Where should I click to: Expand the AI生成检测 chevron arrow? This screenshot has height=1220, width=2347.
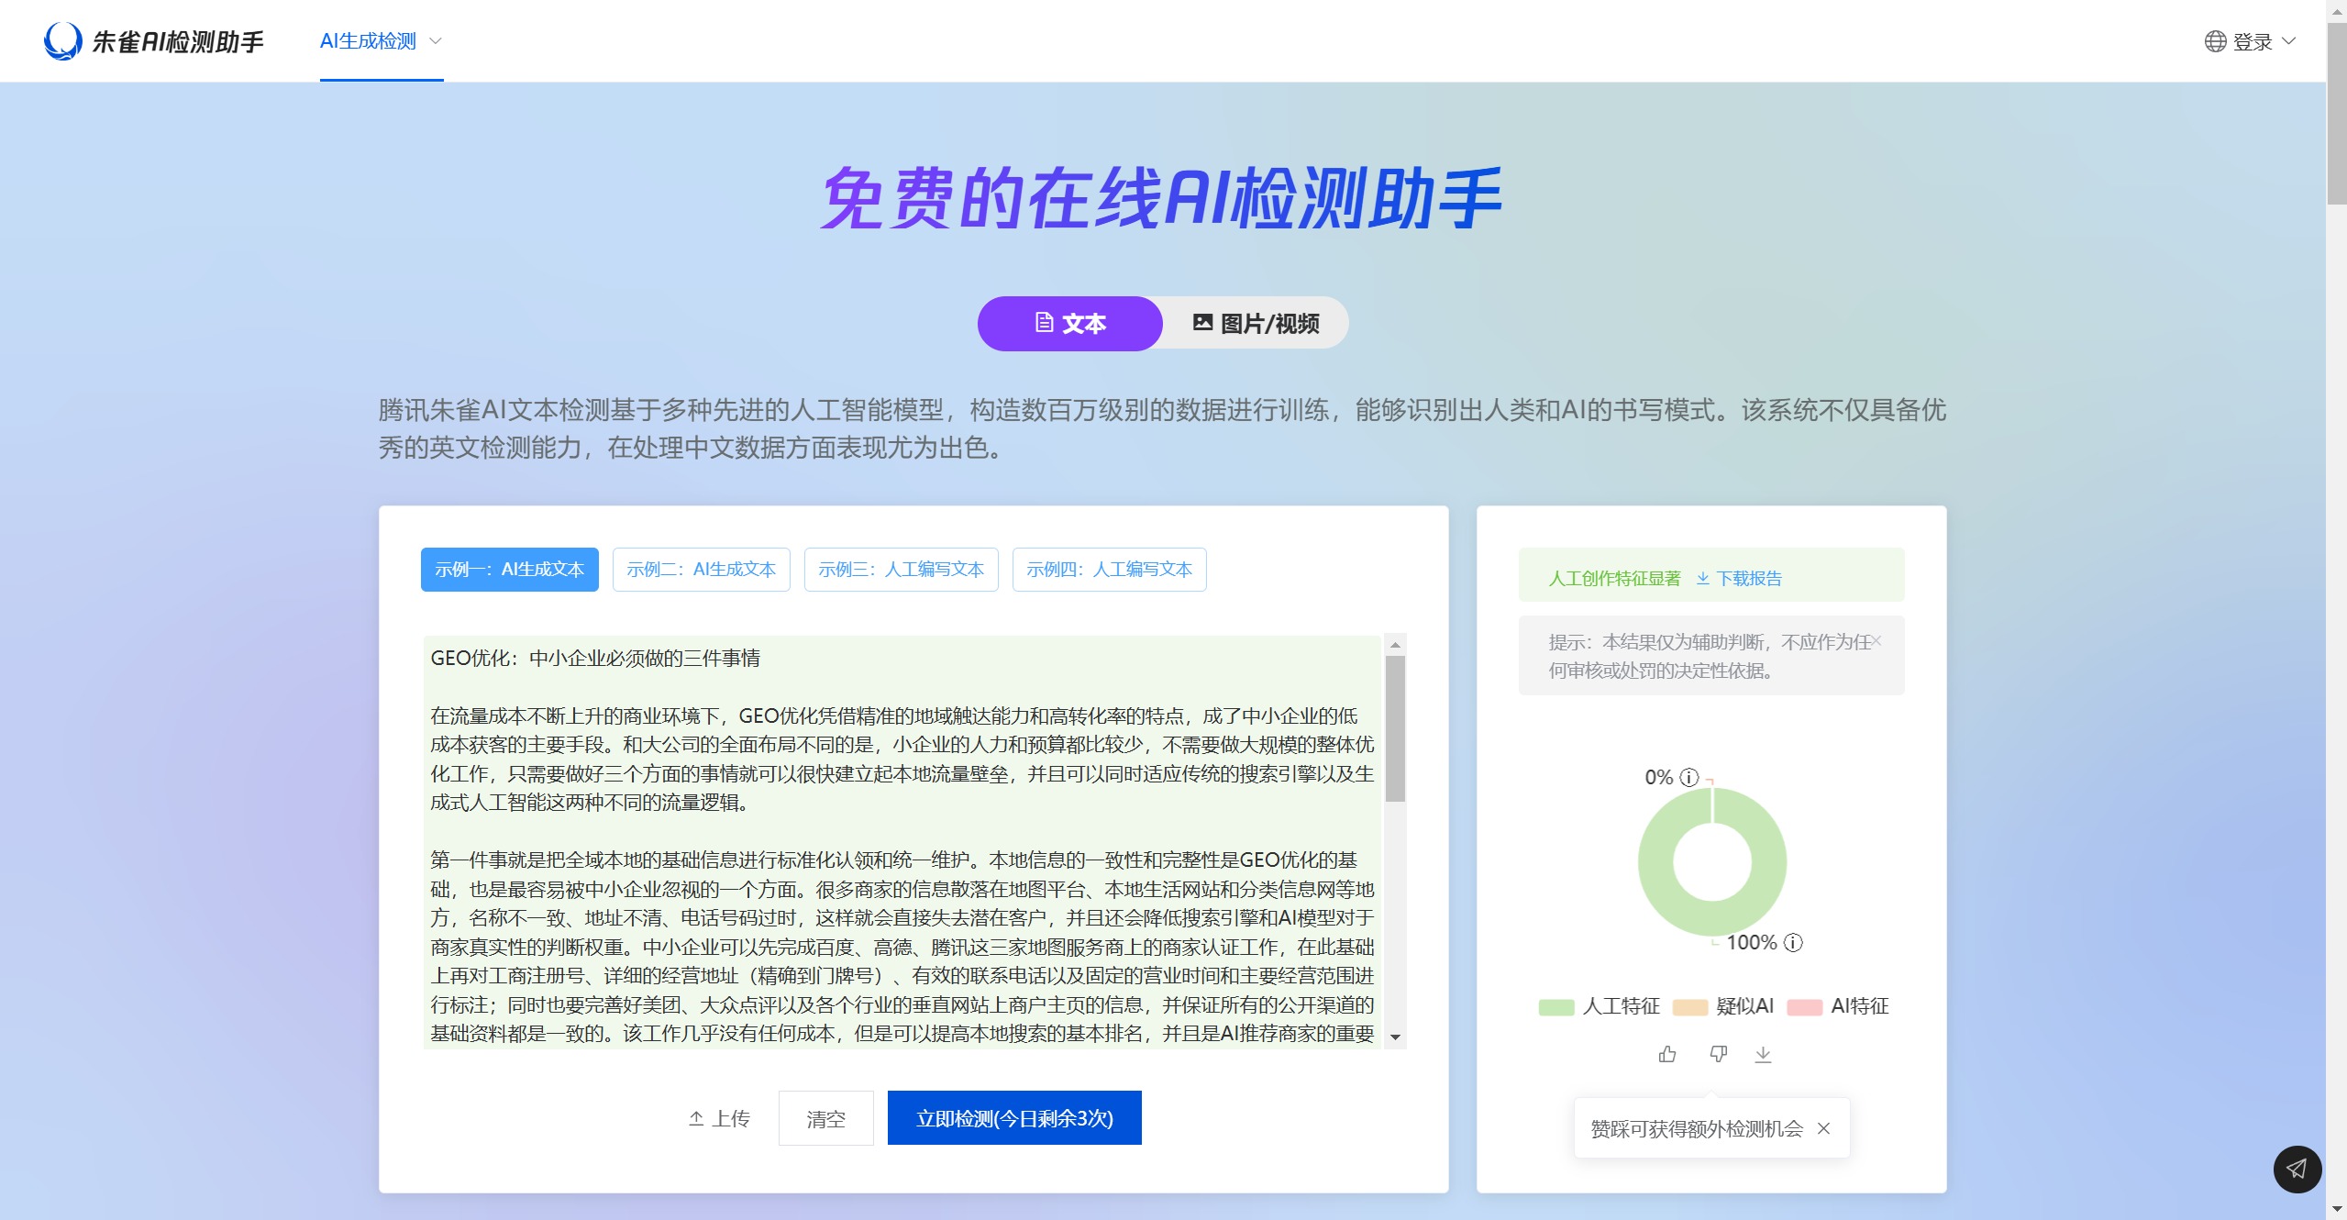point(436,41)
